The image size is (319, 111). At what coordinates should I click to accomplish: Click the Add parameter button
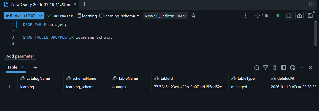pos(20,56)
